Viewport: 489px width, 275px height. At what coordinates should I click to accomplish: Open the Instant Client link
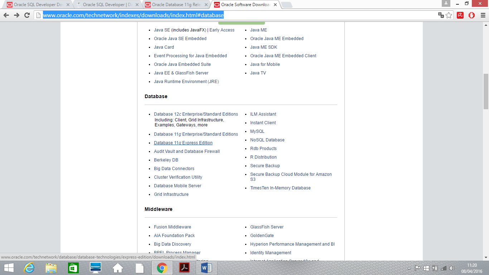point(263,123)
